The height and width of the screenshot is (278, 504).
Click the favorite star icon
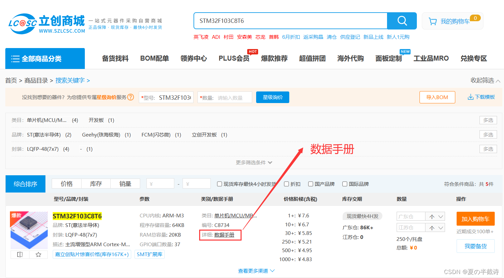(38, 254)
